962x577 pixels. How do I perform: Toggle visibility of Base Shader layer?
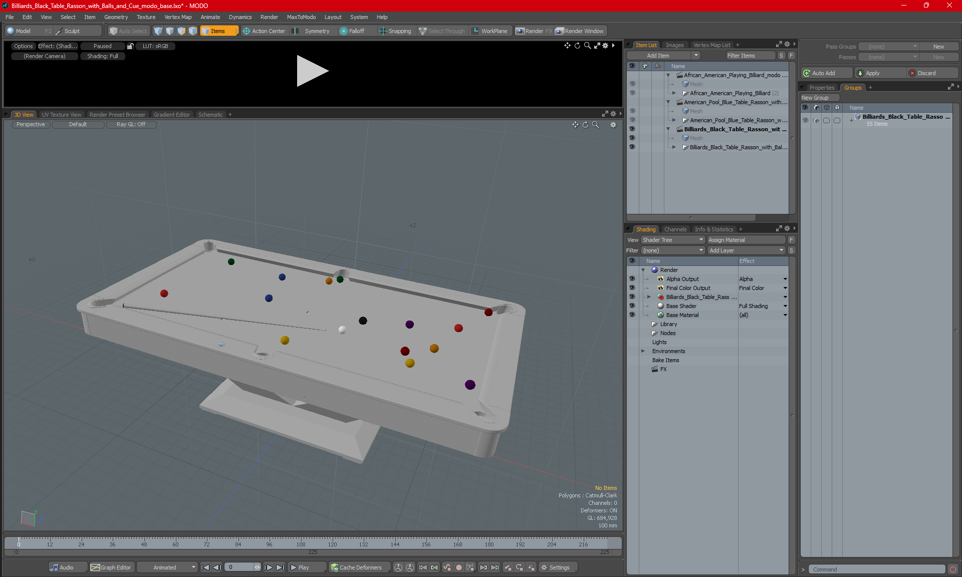tap(632, 306)
